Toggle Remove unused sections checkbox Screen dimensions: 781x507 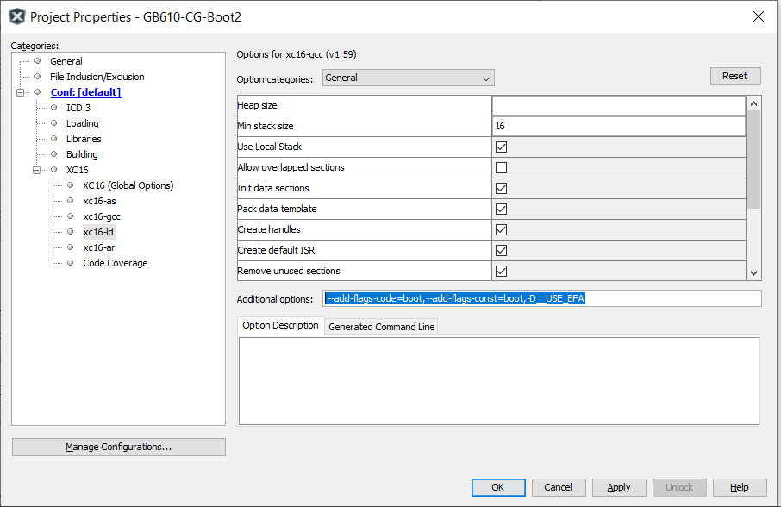point(501,271)
